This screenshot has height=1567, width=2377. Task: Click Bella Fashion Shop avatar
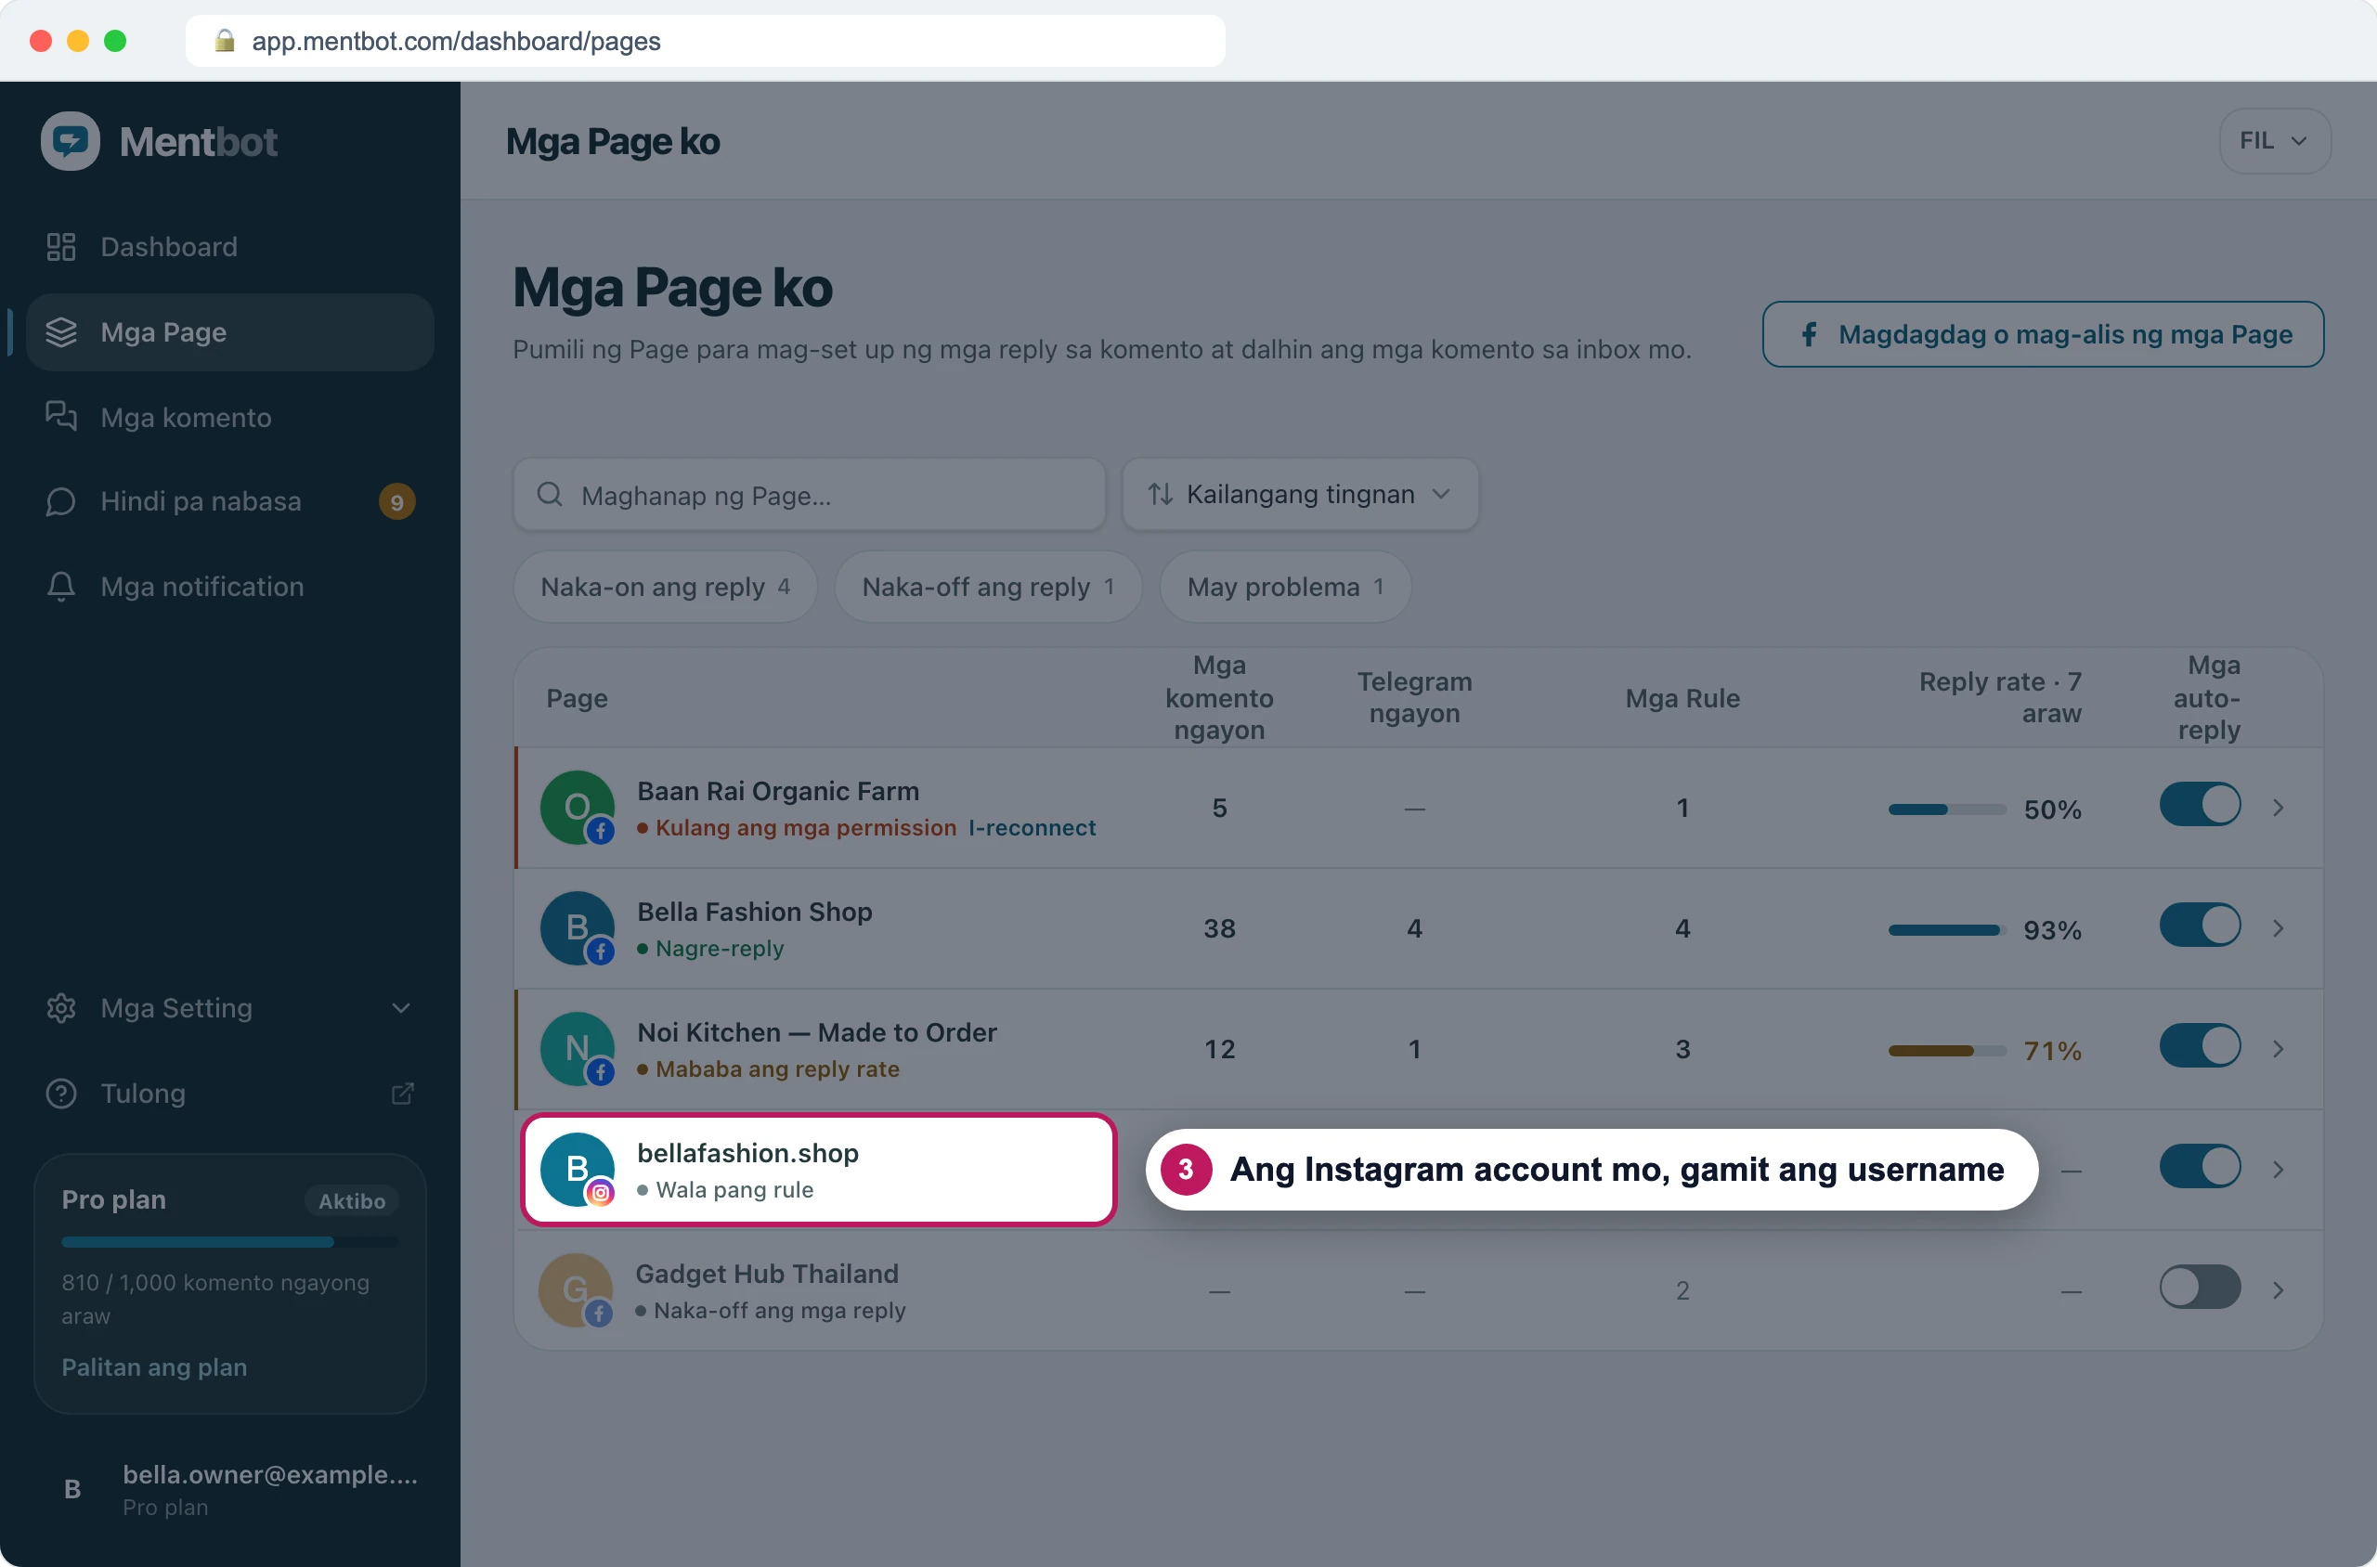pyautogui.click(x=577, y=928)
